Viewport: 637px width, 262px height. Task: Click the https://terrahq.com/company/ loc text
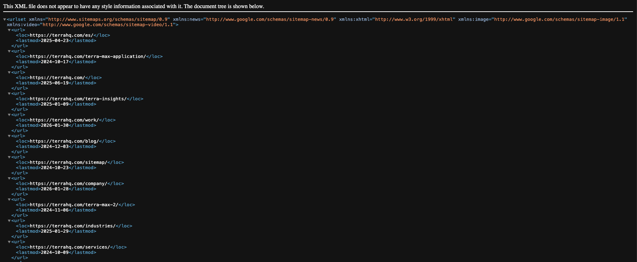click(x=68, y=184)
